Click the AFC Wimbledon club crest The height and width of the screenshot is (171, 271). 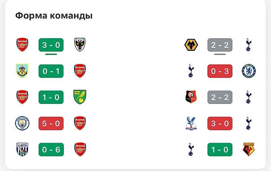click(x=80, y=45)
